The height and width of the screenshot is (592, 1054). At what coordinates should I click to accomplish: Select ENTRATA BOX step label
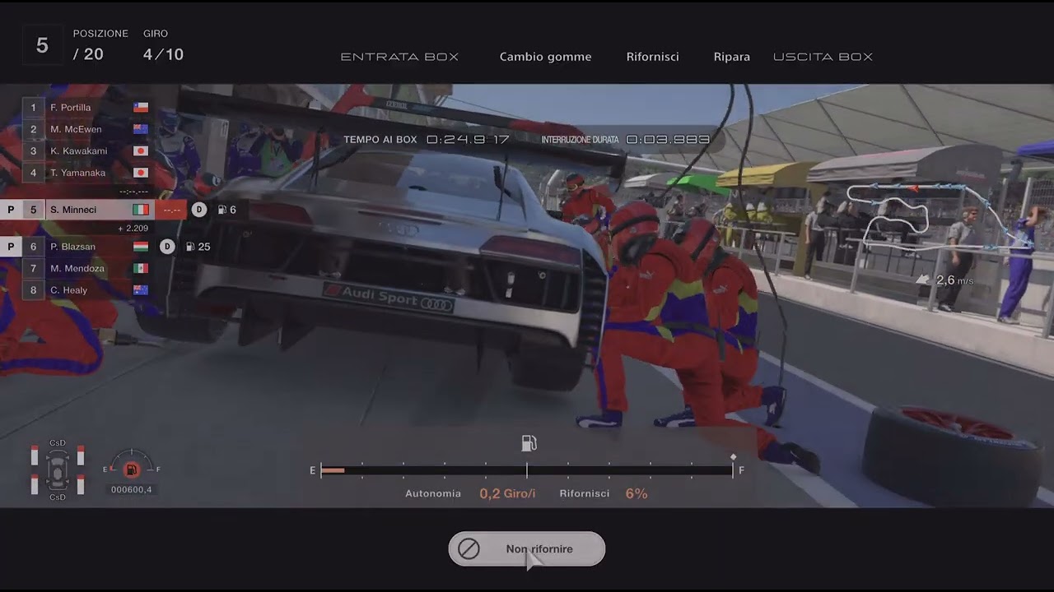point(399,57)
